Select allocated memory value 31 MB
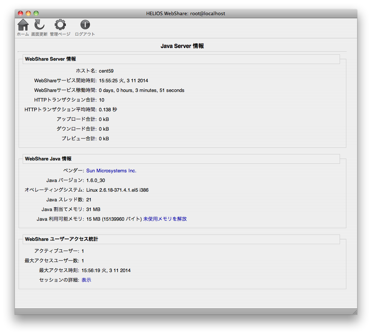372x335 pixels. 93,210
